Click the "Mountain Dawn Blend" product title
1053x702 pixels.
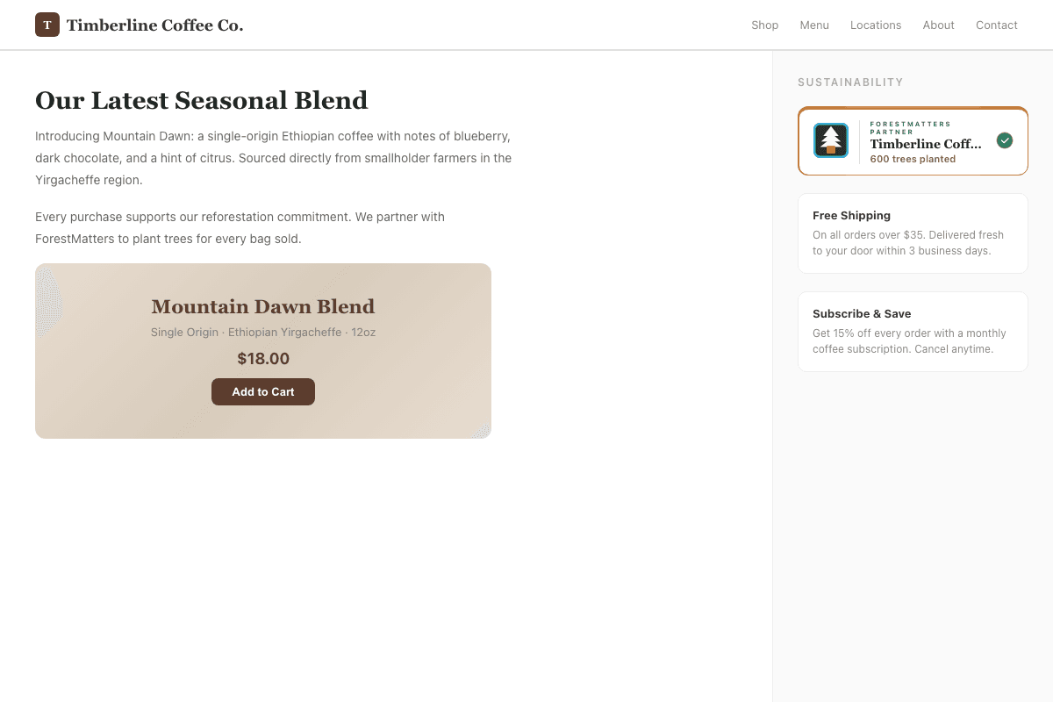click(263, 306)
